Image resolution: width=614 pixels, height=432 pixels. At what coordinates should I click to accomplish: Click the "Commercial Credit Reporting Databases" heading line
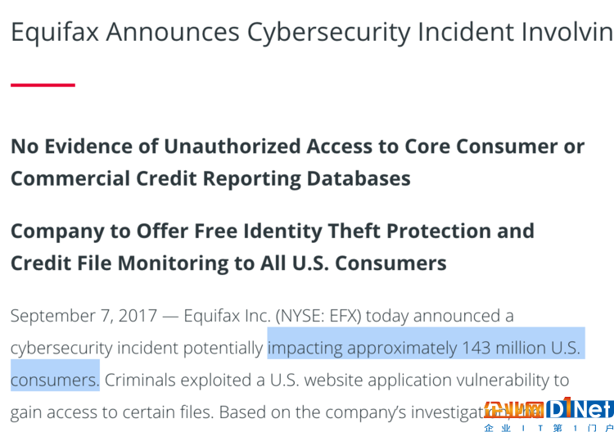pos(210,179)
